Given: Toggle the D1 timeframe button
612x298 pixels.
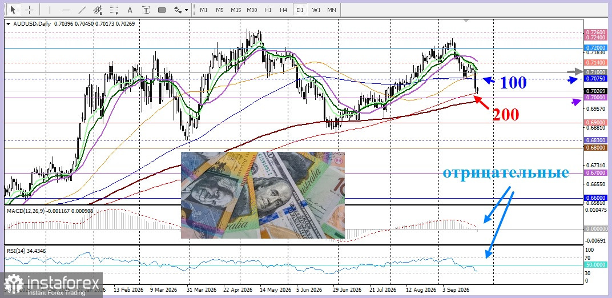Looking at the screenshot, I should tap(300, 10).
